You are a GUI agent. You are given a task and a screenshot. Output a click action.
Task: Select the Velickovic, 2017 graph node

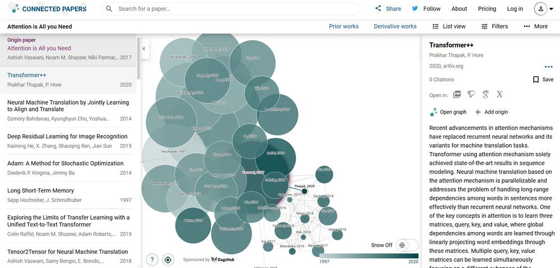coord(231,234)
